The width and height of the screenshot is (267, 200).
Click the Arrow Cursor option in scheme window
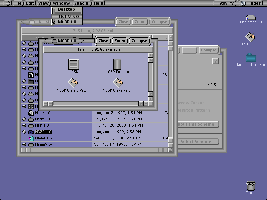point(191,103)
